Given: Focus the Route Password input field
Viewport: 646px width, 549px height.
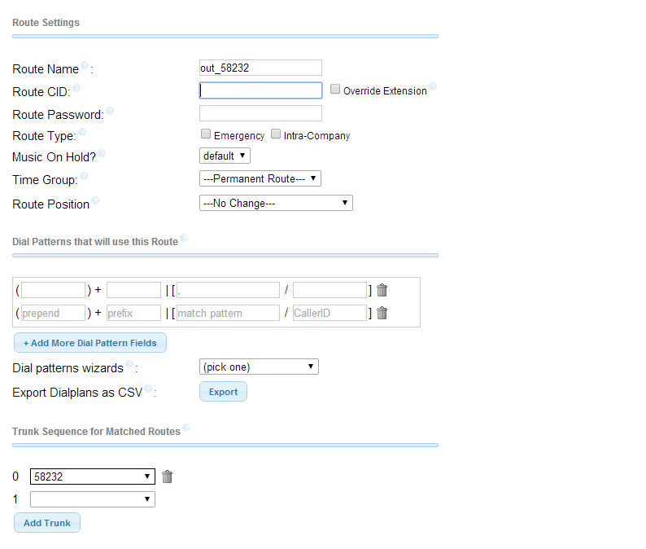Looking at the screenshot, I should [260, 113].
